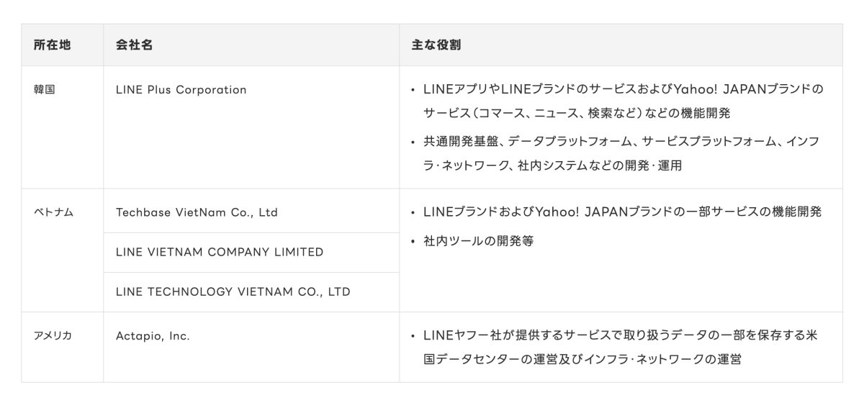Screen dimensions: 864x403
Task: Click LINE VIETNAM COMPANY LIMITED entry
Action: click(220, 252)
